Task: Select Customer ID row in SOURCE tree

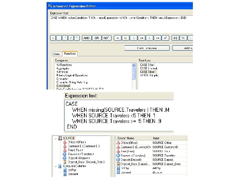Action: click(x=84, y=146)
